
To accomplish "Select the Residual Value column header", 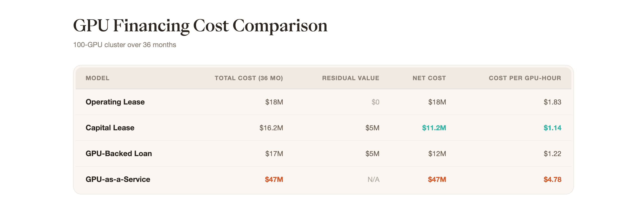I will point(351,78).
